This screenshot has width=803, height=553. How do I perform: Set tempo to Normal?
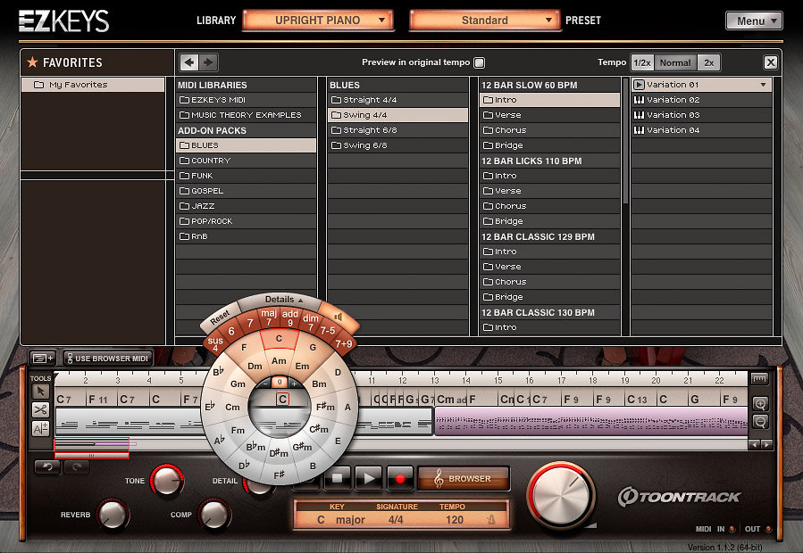pyautogui.click(x=675, y=62)
